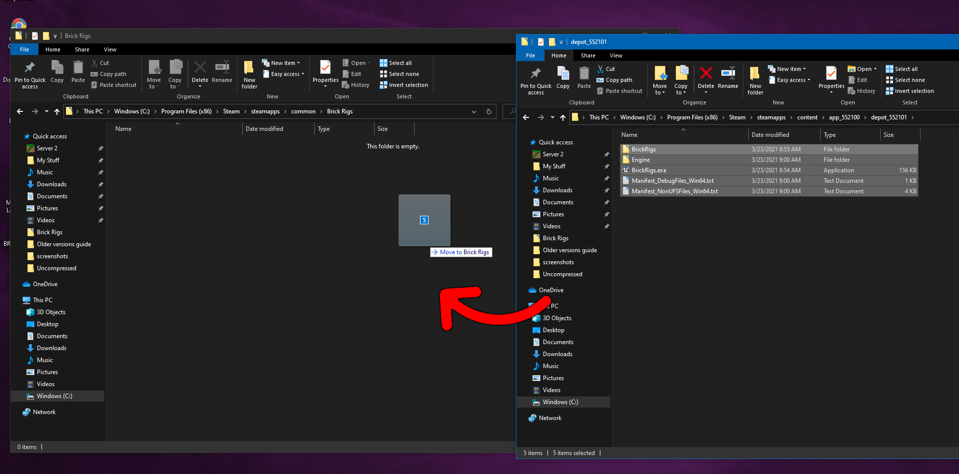959x474 pixels.
Task: Click the properties checkmark icon in depot_552101 title bar
Action: point(540,42)
